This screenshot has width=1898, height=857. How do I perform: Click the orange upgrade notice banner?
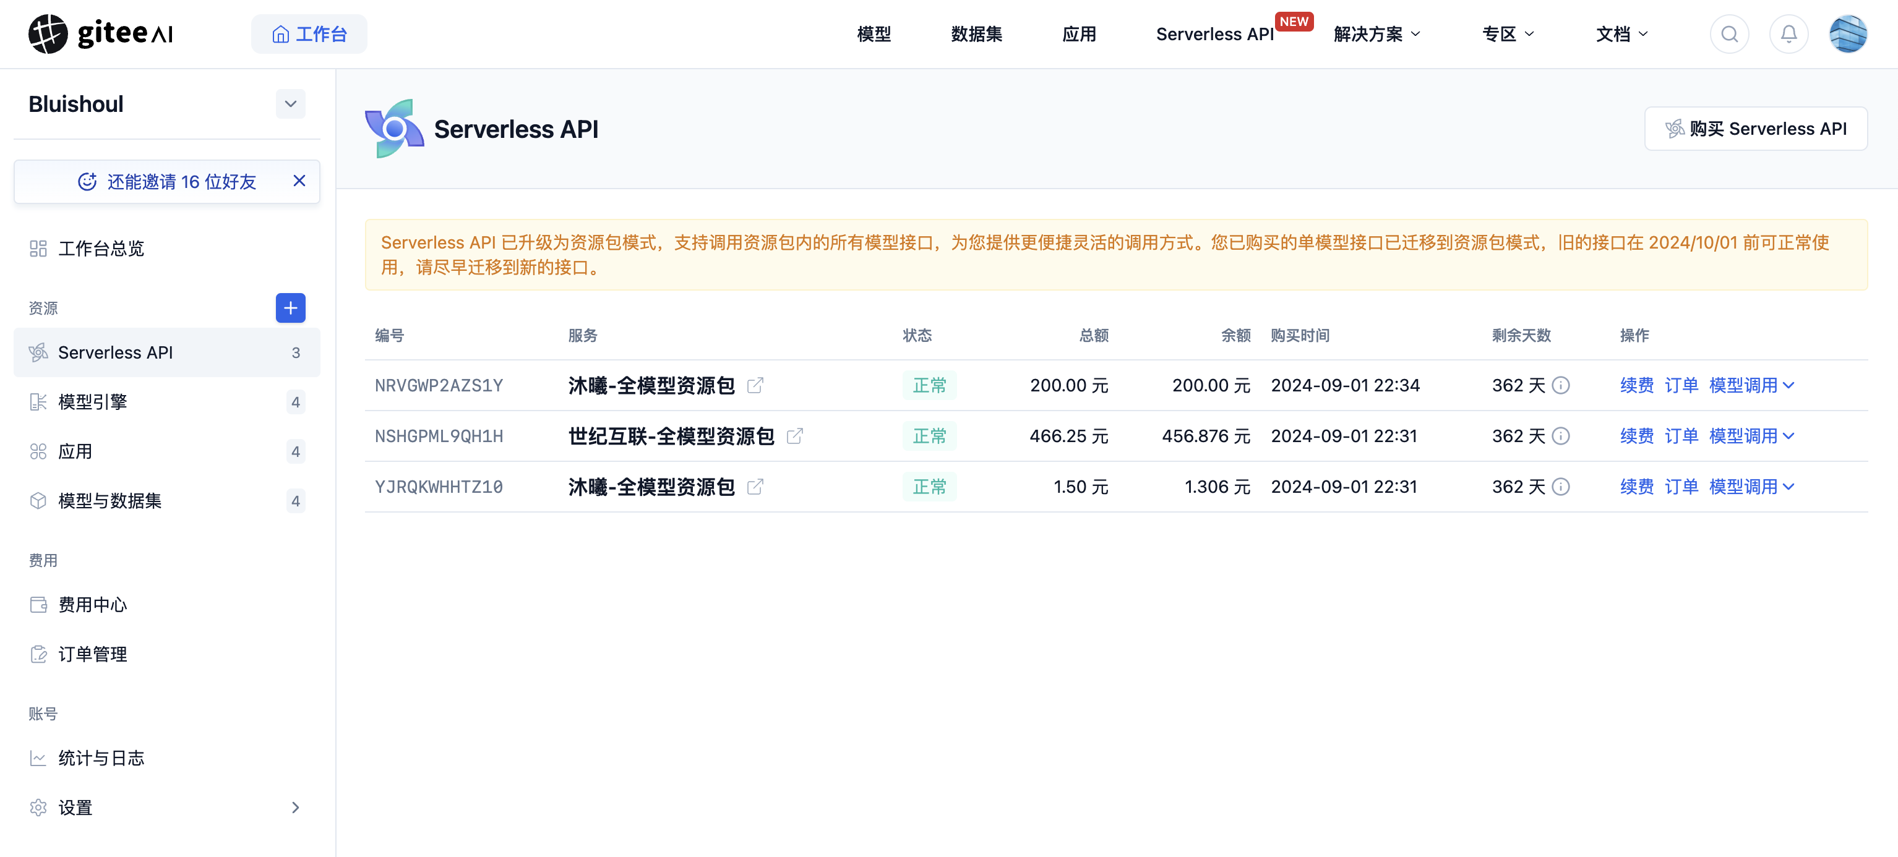[x=1115, y=255]
